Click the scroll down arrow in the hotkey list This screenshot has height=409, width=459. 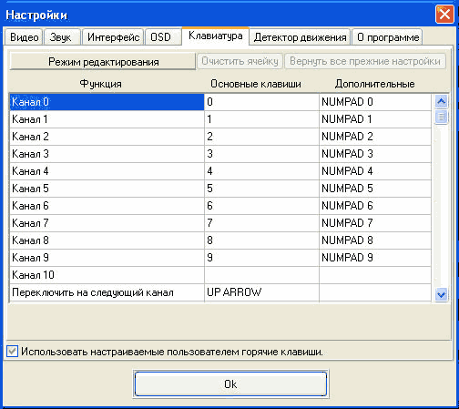point(441,294)
